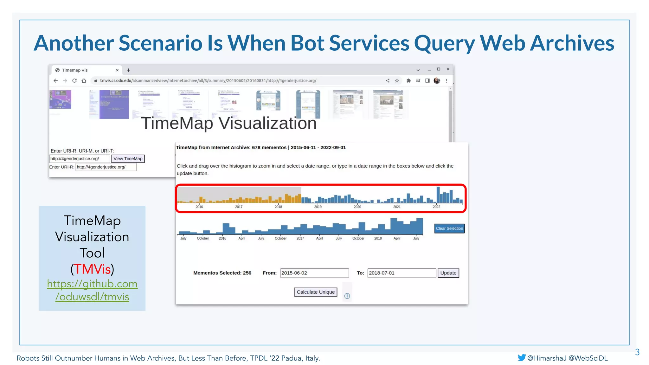Open the browser three-dot menu
This screenshot has width=649, height=365.
pyautogui.click(x=447, y=80)
